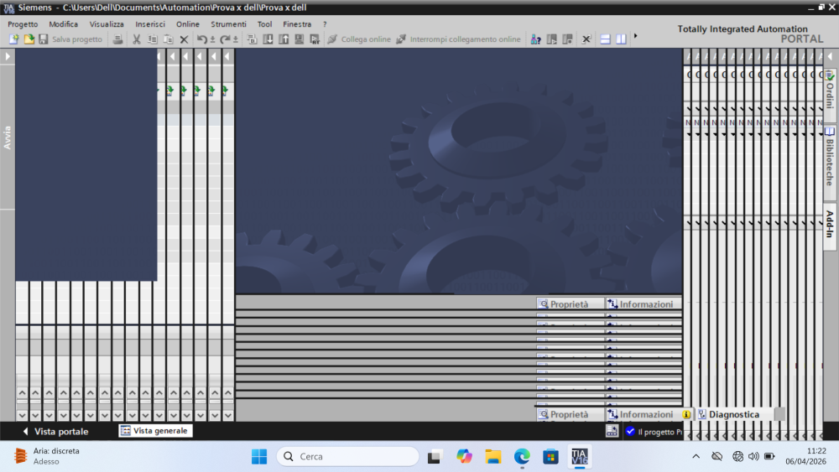Expand the Avvia side panel arrow

(8, 56)
